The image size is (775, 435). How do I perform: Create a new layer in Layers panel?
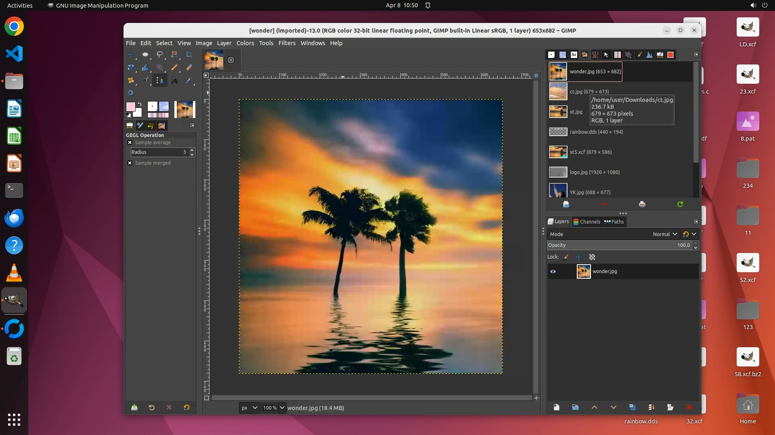[x=556, y=407]
